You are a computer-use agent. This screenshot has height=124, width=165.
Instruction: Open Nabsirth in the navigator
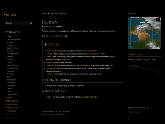[10, 57]
